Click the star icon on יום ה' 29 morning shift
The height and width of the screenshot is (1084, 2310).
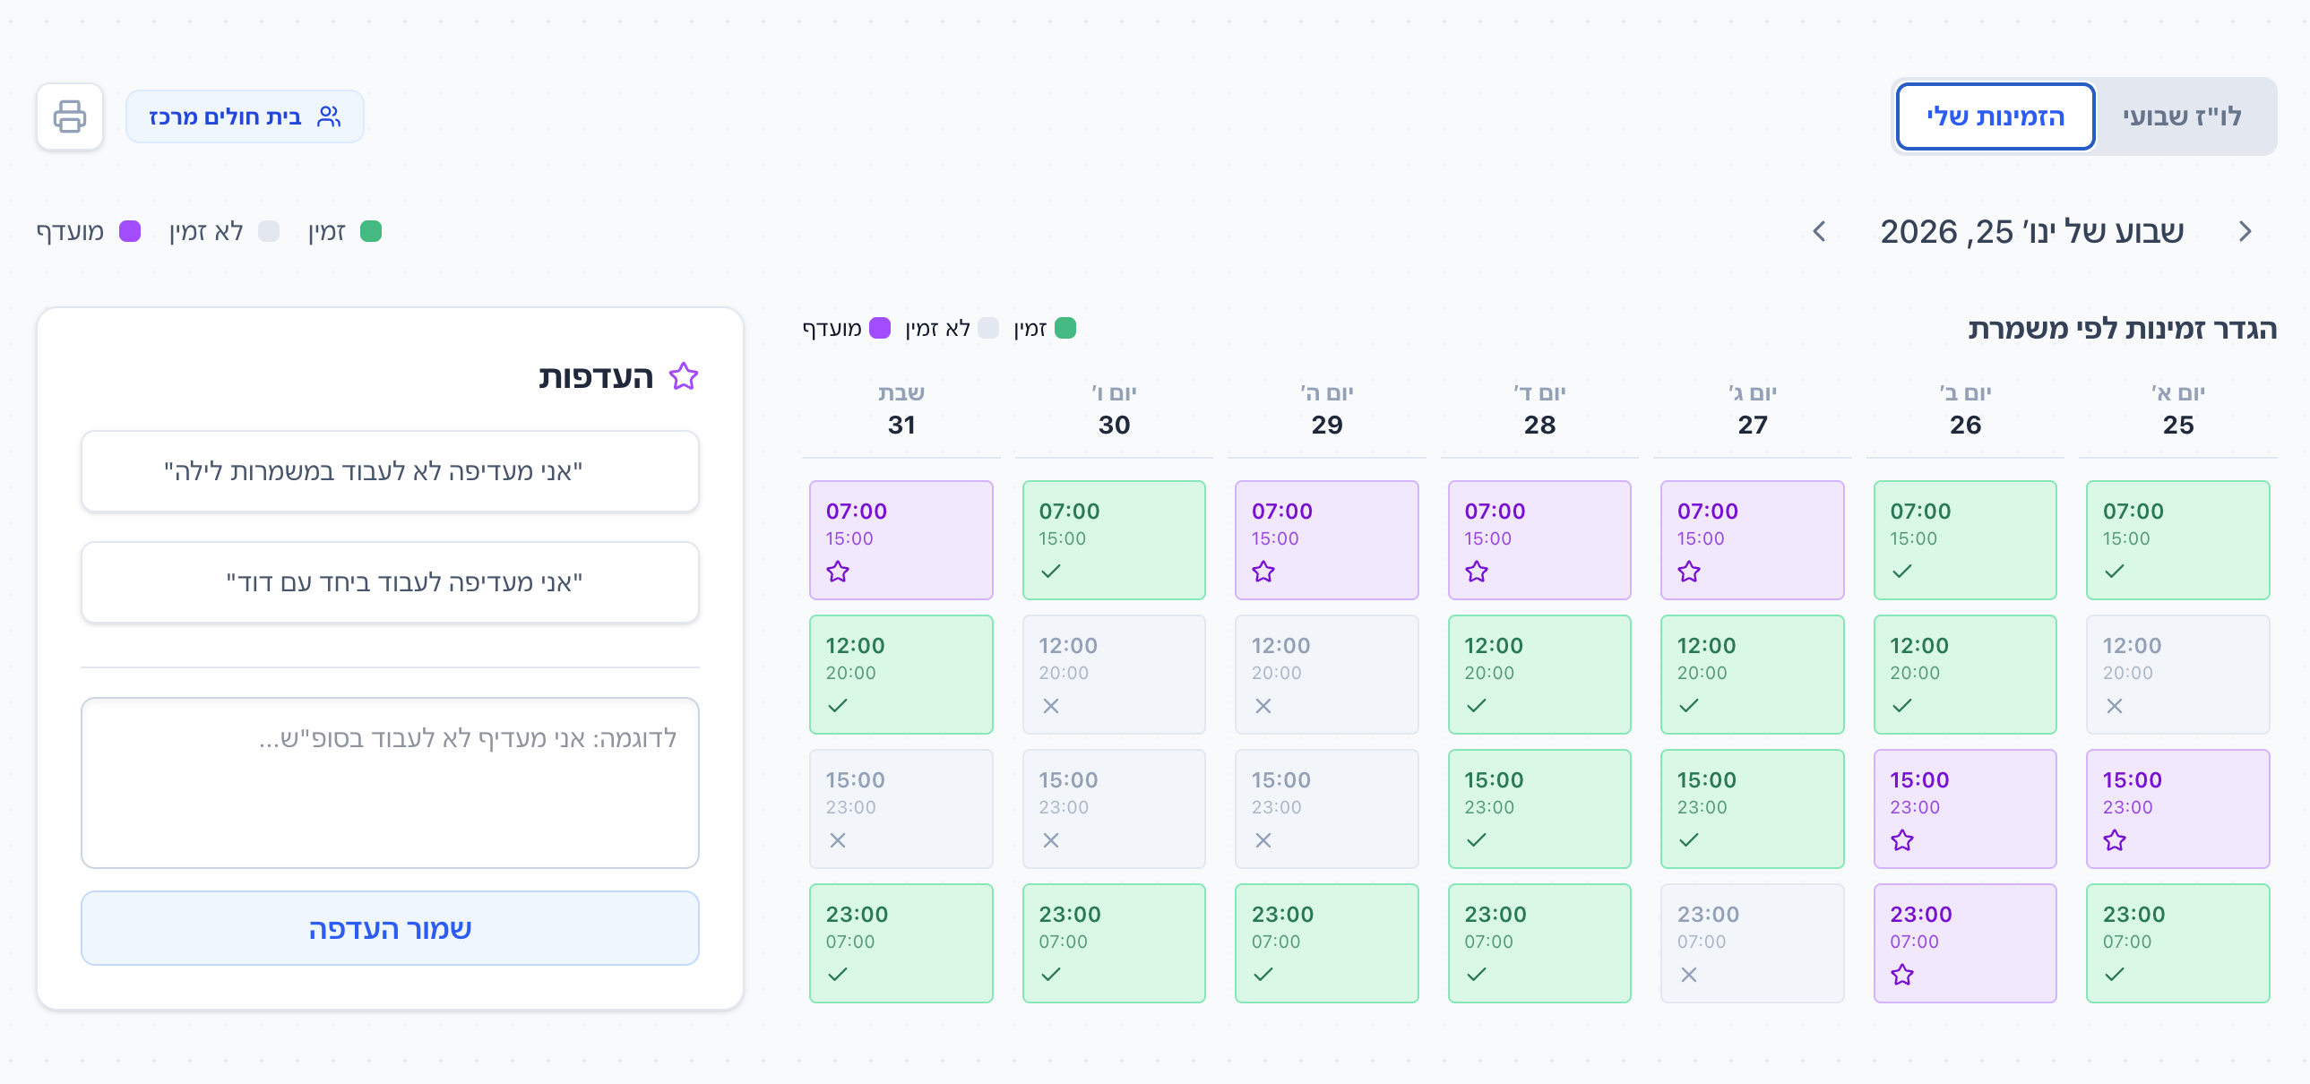coord(1263,572)
